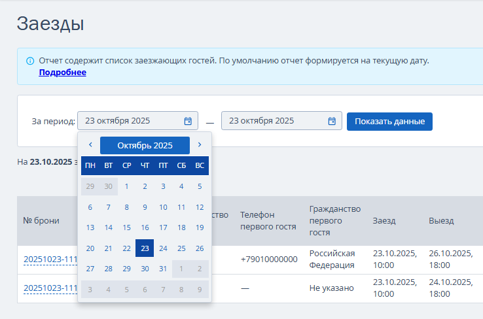The width and height of the screenshot is (483, 319).
Task: Open the Подробнее link
Action: [x=62, y=73]
